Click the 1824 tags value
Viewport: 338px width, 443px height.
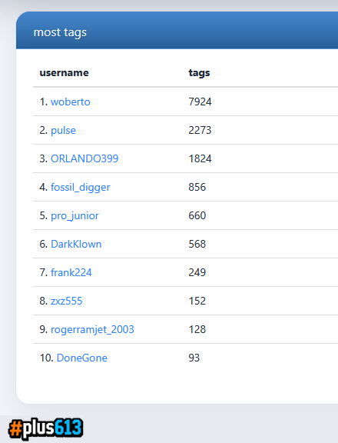click(200, 158)
